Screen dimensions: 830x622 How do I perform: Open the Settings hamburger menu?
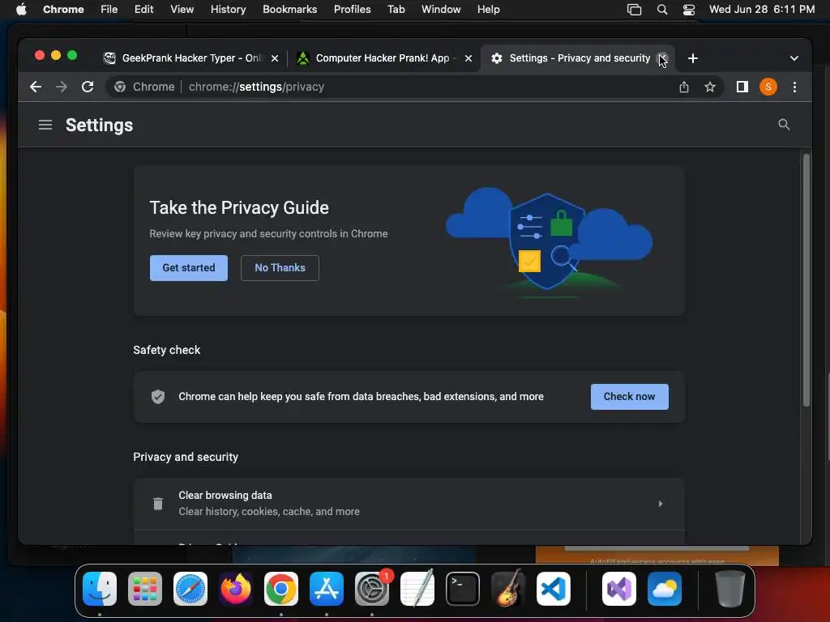(45, 125)
